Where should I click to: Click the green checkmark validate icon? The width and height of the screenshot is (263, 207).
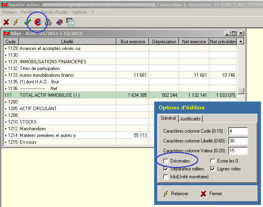(28, 22)
